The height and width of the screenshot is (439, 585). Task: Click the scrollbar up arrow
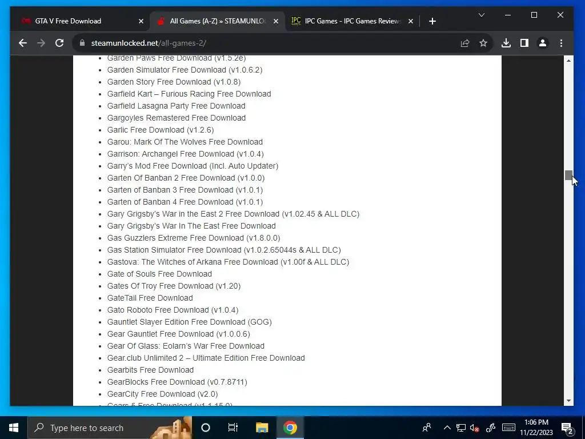click(x=568, y=61)
